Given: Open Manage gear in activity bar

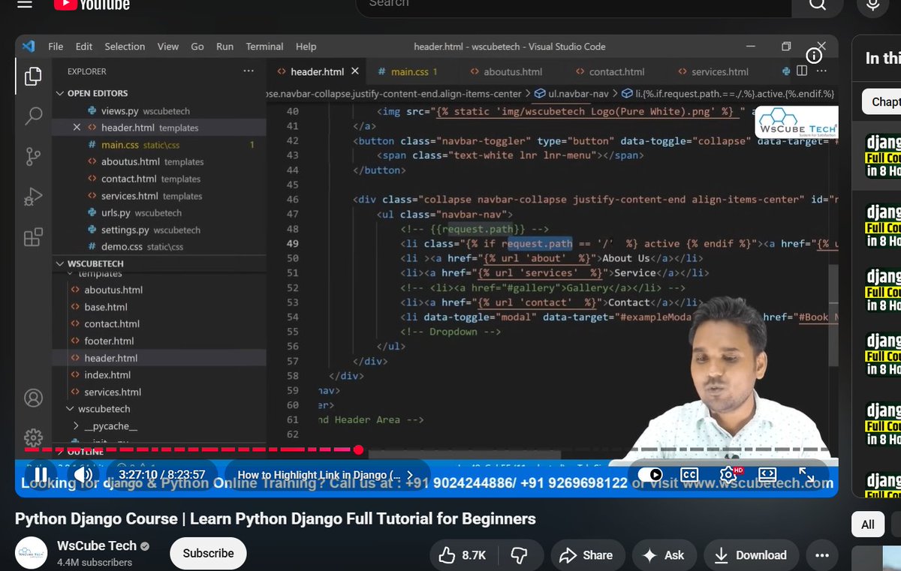Looking at the screenshot, I should [x=33, y=437].
